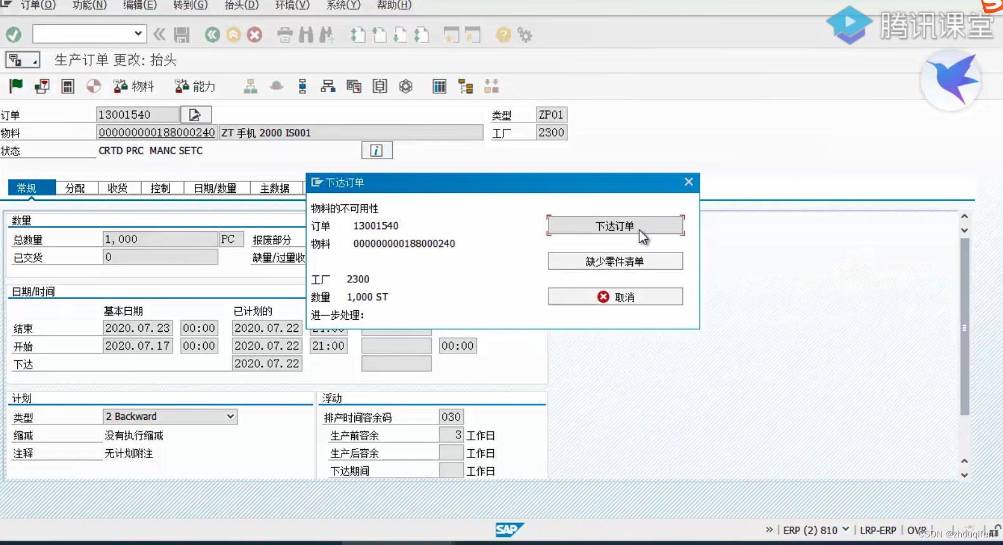
Task: Expand the ERP (2) 810 system dropdown
Action: pyautogui.click(x=846, y=529)
